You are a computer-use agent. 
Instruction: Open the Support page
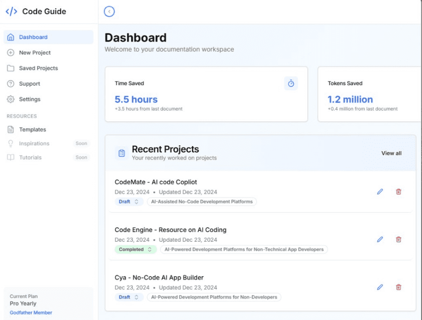click(x=48, y=84)
